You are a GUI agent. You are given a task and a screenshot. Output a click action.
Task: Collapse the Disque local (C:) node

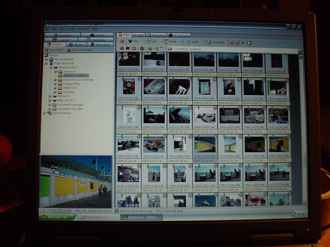click(x=51, y=67)
